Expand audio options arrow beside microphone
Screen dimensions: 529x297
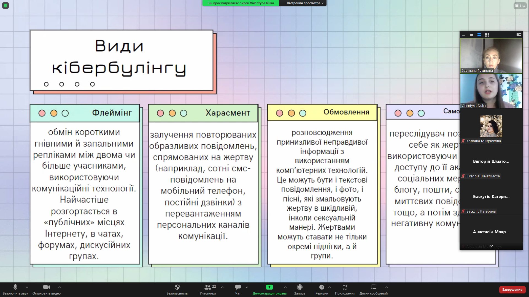(x=27, y=287)
